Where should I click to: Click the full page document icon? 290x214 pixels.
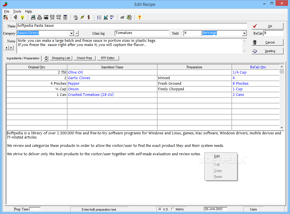(x=65, y=17)
